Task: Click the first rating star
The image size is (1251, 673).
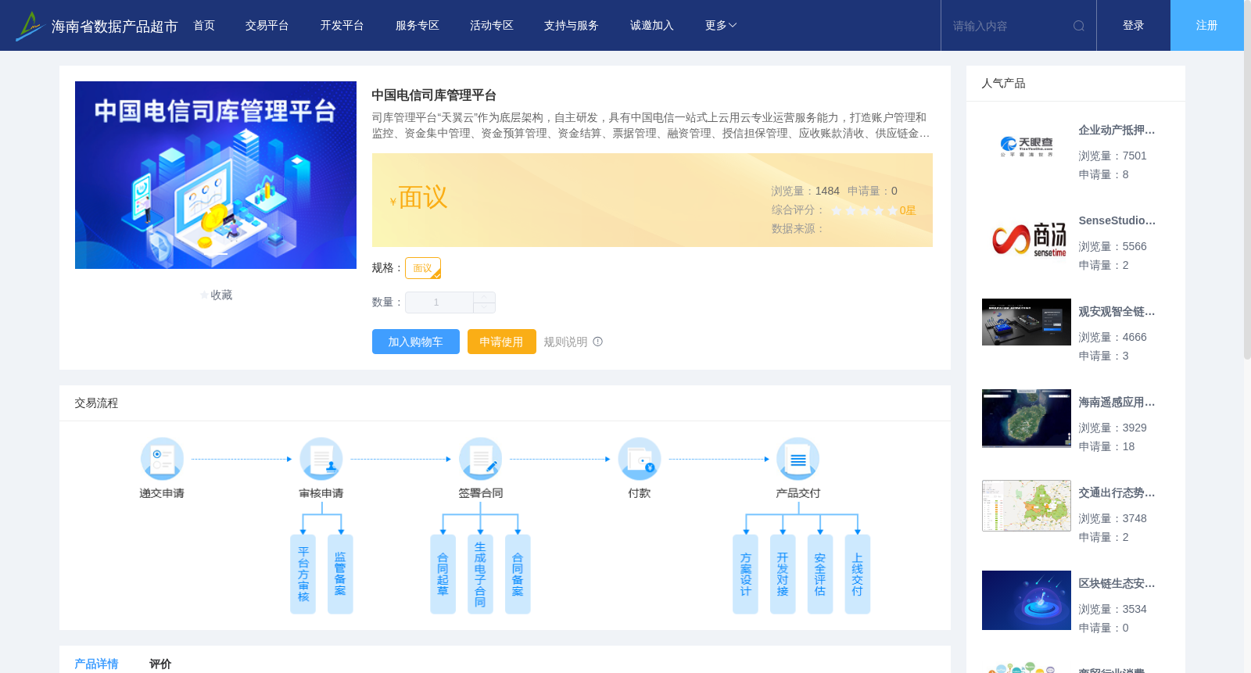Action: coord(837,210)
